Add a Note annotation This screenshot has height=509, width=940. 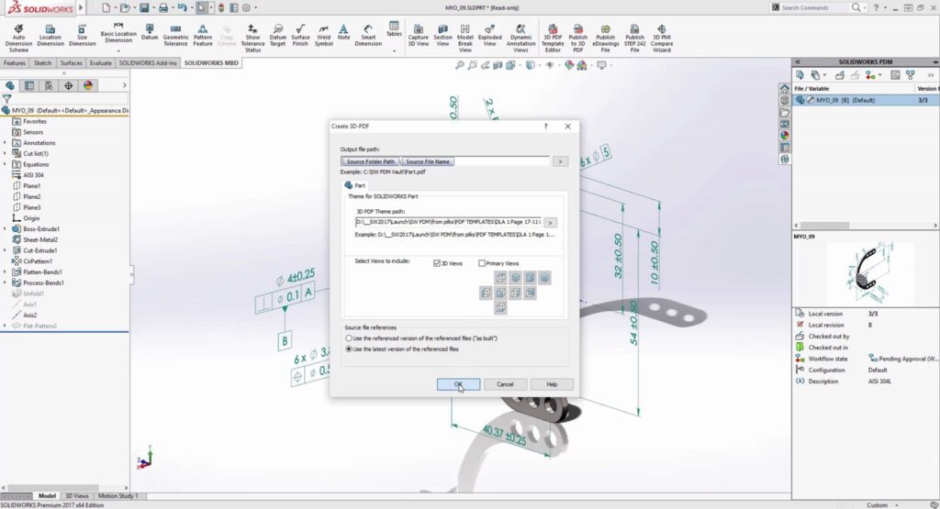point(343,33)
